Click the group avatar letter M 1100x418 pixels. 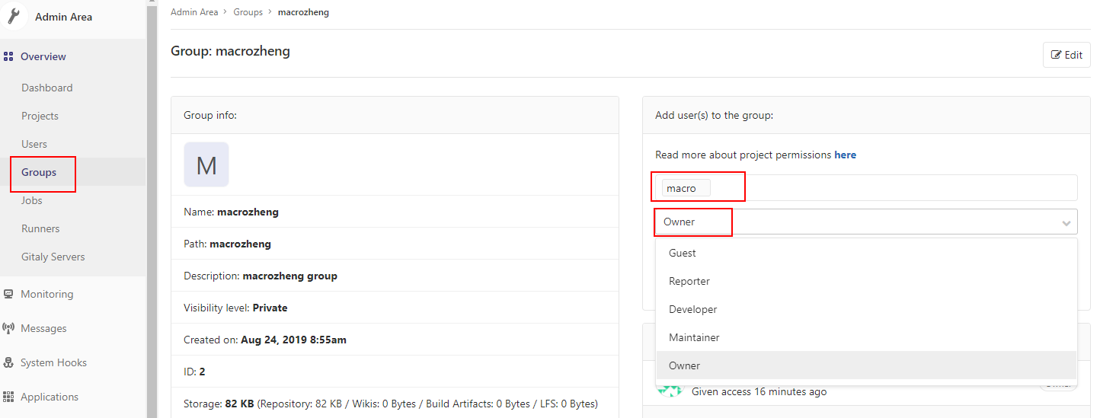(206, 164)
